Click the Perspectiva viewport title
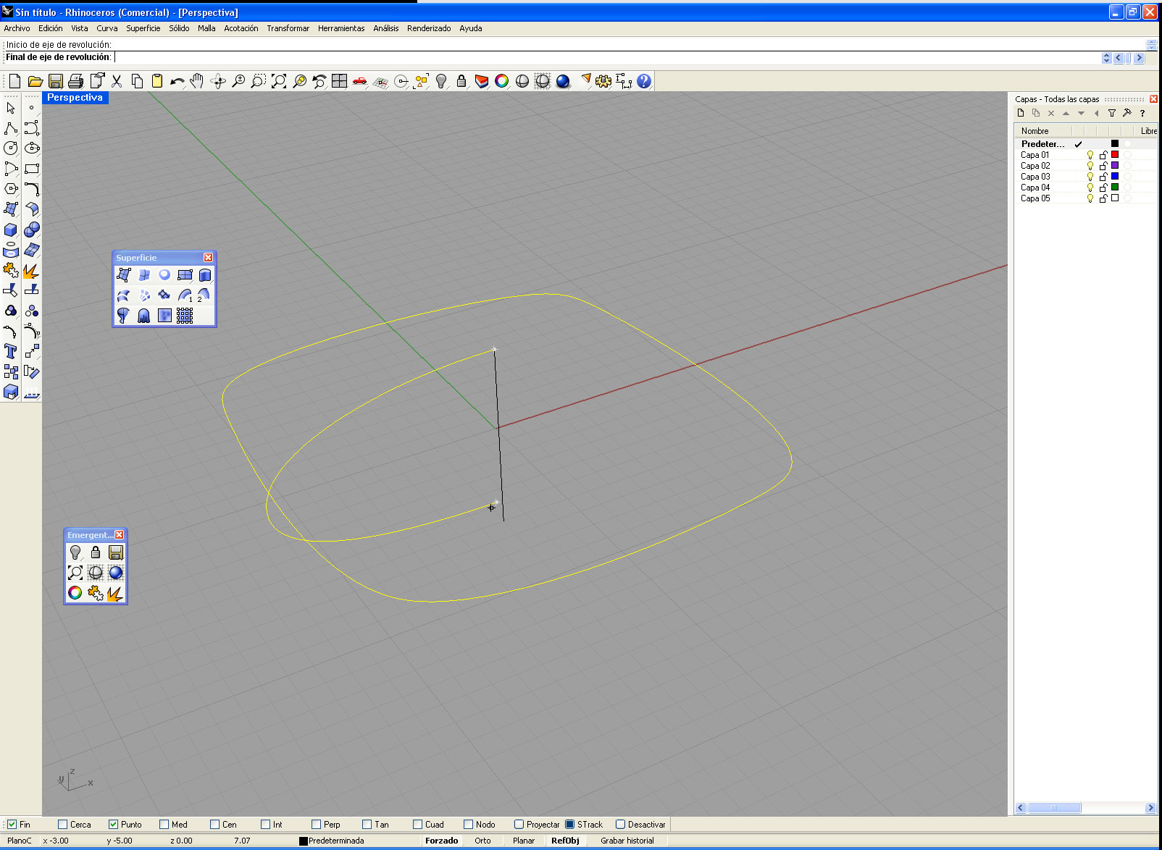Image resolution: width=1162 pixels, height=850 pixels. coord(75,98)
